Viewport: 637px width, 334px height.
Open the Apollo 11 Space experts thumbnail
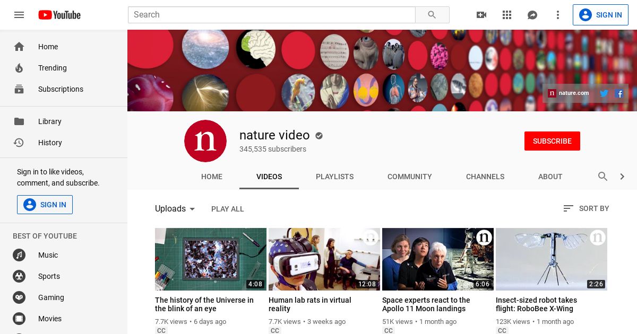tap(438, 259)
